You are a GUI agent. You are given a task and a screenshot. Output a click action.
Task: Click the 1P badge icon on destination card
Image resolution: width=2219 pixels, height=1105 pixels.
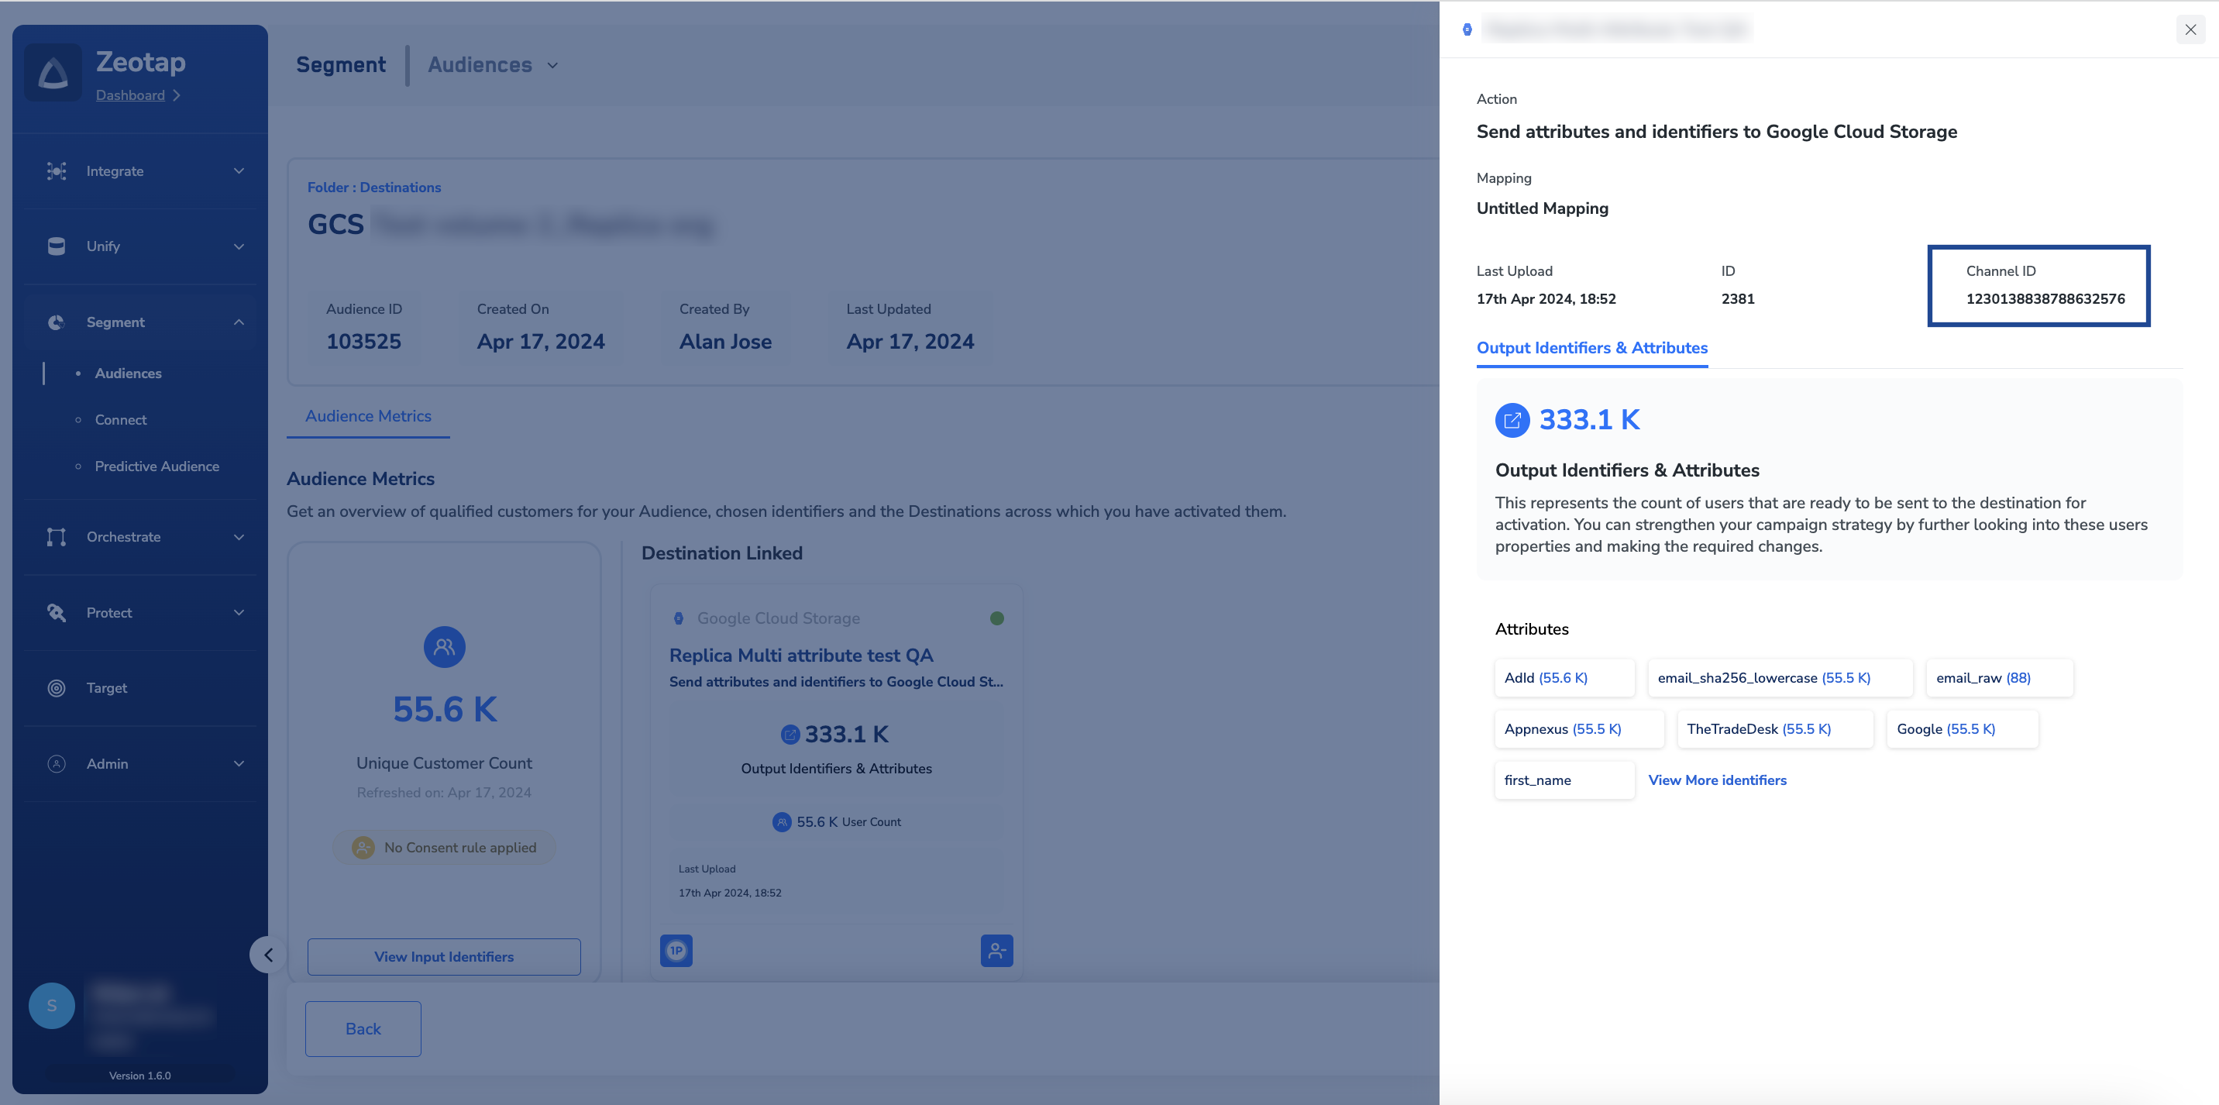coord(676,951)
